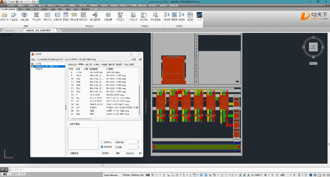Select the 元件中心 radio button
The width and height of the screenshot is (330, 177).
(x=102, y=142)
